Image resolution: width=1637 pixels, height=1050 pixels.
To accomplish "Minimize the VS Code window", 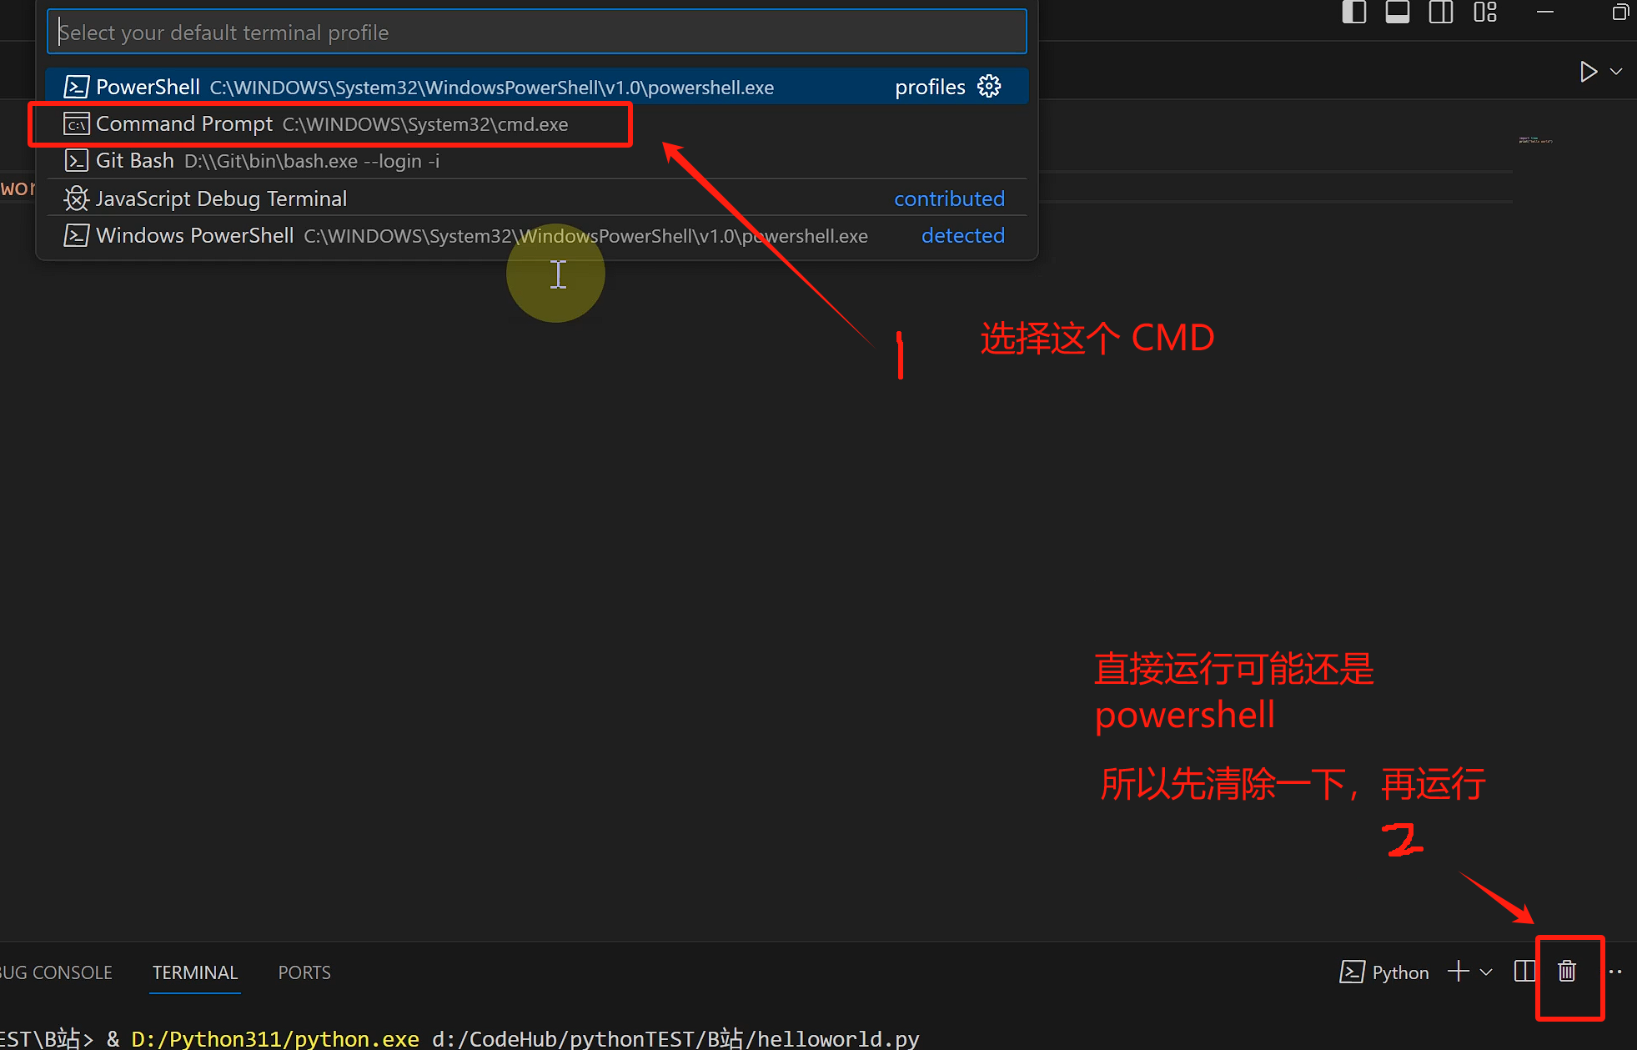I will point(1545,13).
